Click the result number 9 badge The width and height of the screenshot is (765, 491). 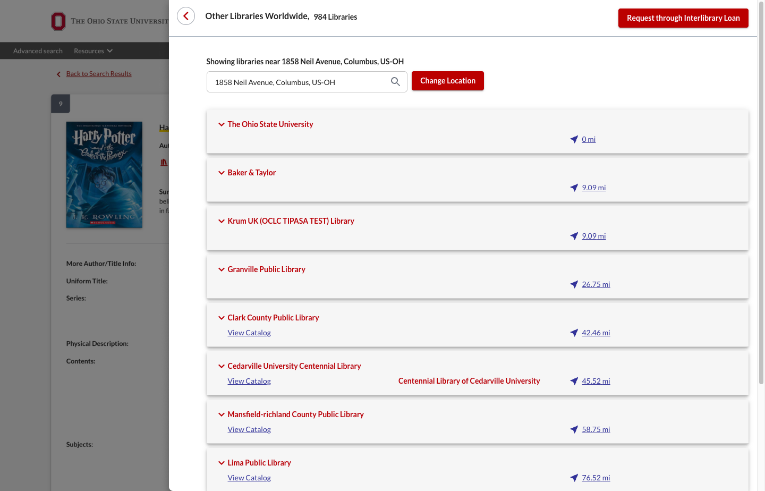click(61, 104)
